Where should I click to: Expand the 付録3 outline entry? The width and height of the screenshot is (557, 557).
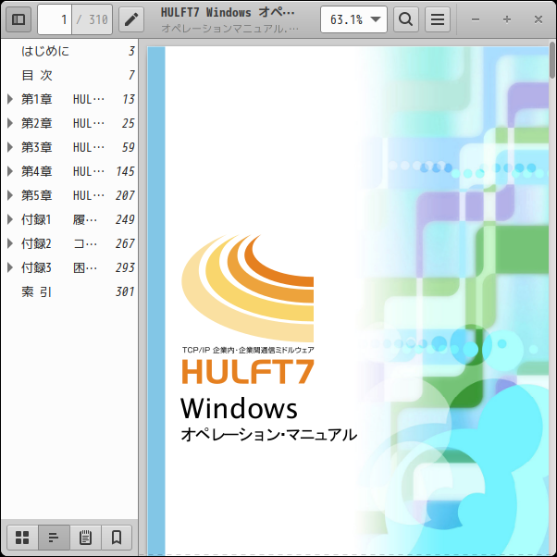[x=10, y=267]
